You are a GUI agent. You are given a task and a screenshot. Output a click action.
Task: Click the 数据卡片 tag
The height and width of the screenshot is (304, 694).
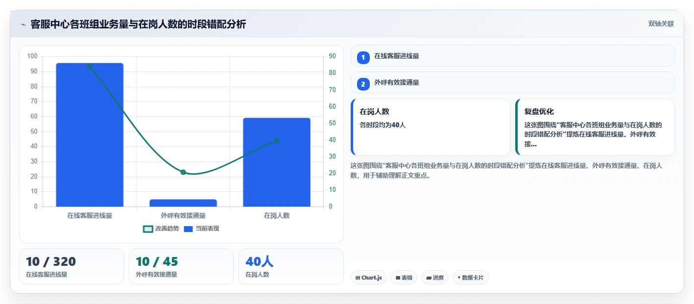pyautogui.click(x=471, y=278)
